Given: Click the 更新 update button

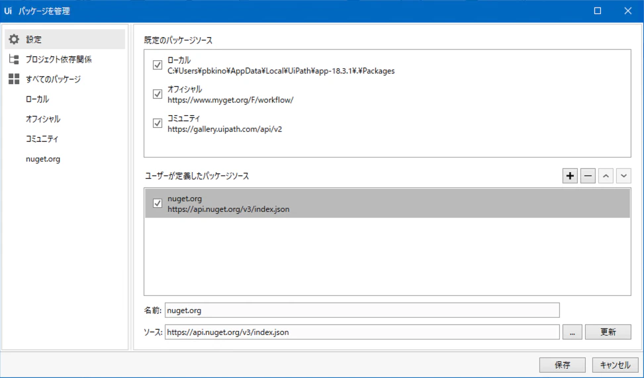Looking at the screenshot, I should tap(608, 332).
